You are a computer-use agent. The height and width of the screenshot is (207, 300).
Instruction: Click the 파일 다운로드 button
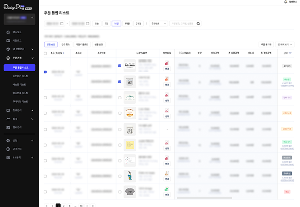pos(82,45)
